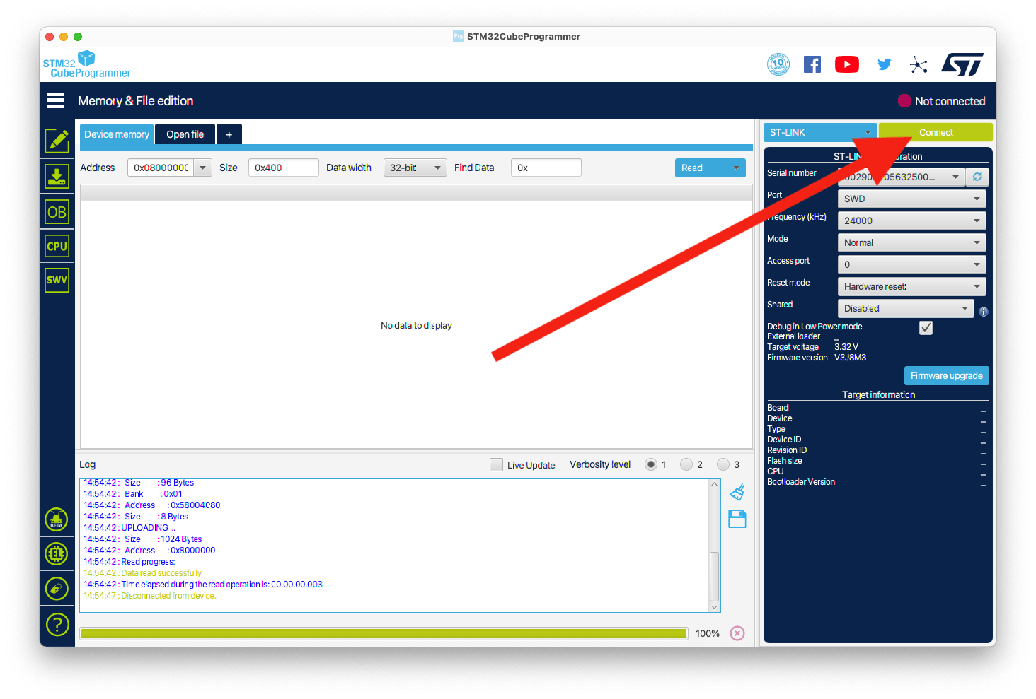Open the Facebook link icon
Screen dimensions: 1036x699
click(812, 64)
